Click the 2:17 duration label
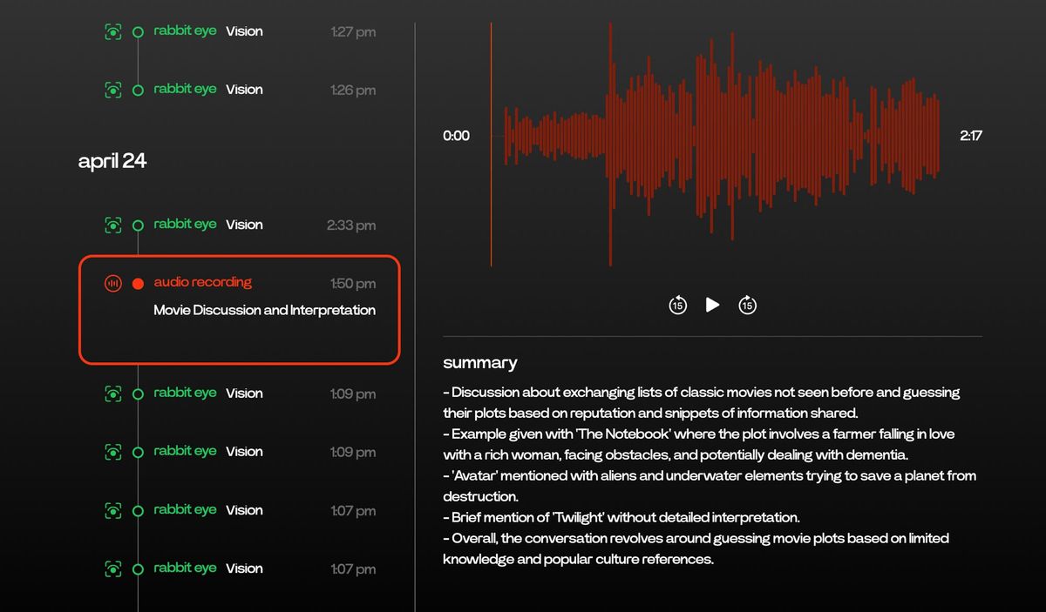 click(x=971, y=136)
